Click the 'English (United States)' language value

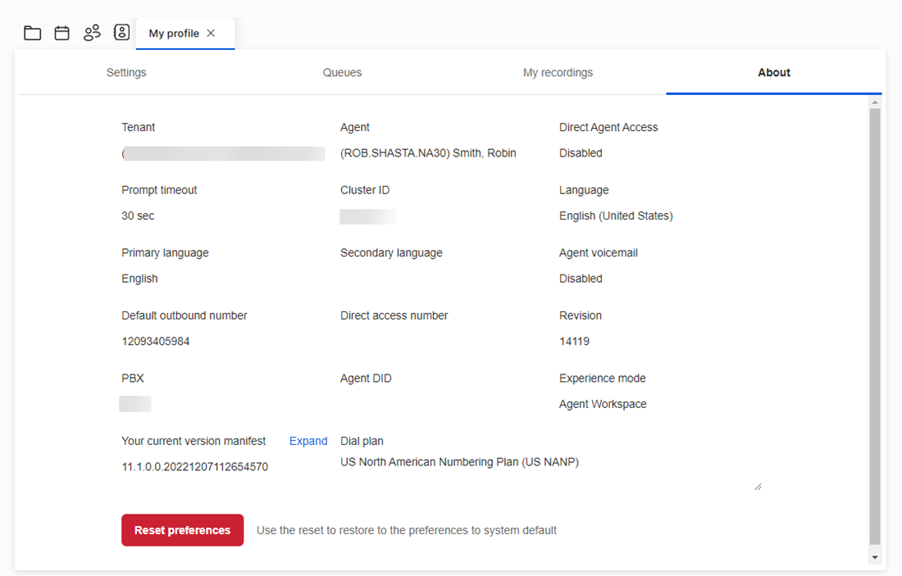[x=616, y=215]
